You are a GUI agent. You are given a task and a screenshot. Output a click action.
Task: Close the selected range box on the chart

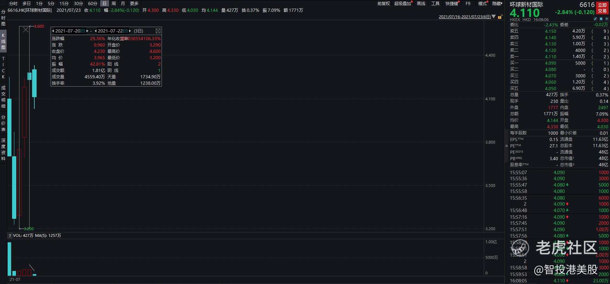26,30
